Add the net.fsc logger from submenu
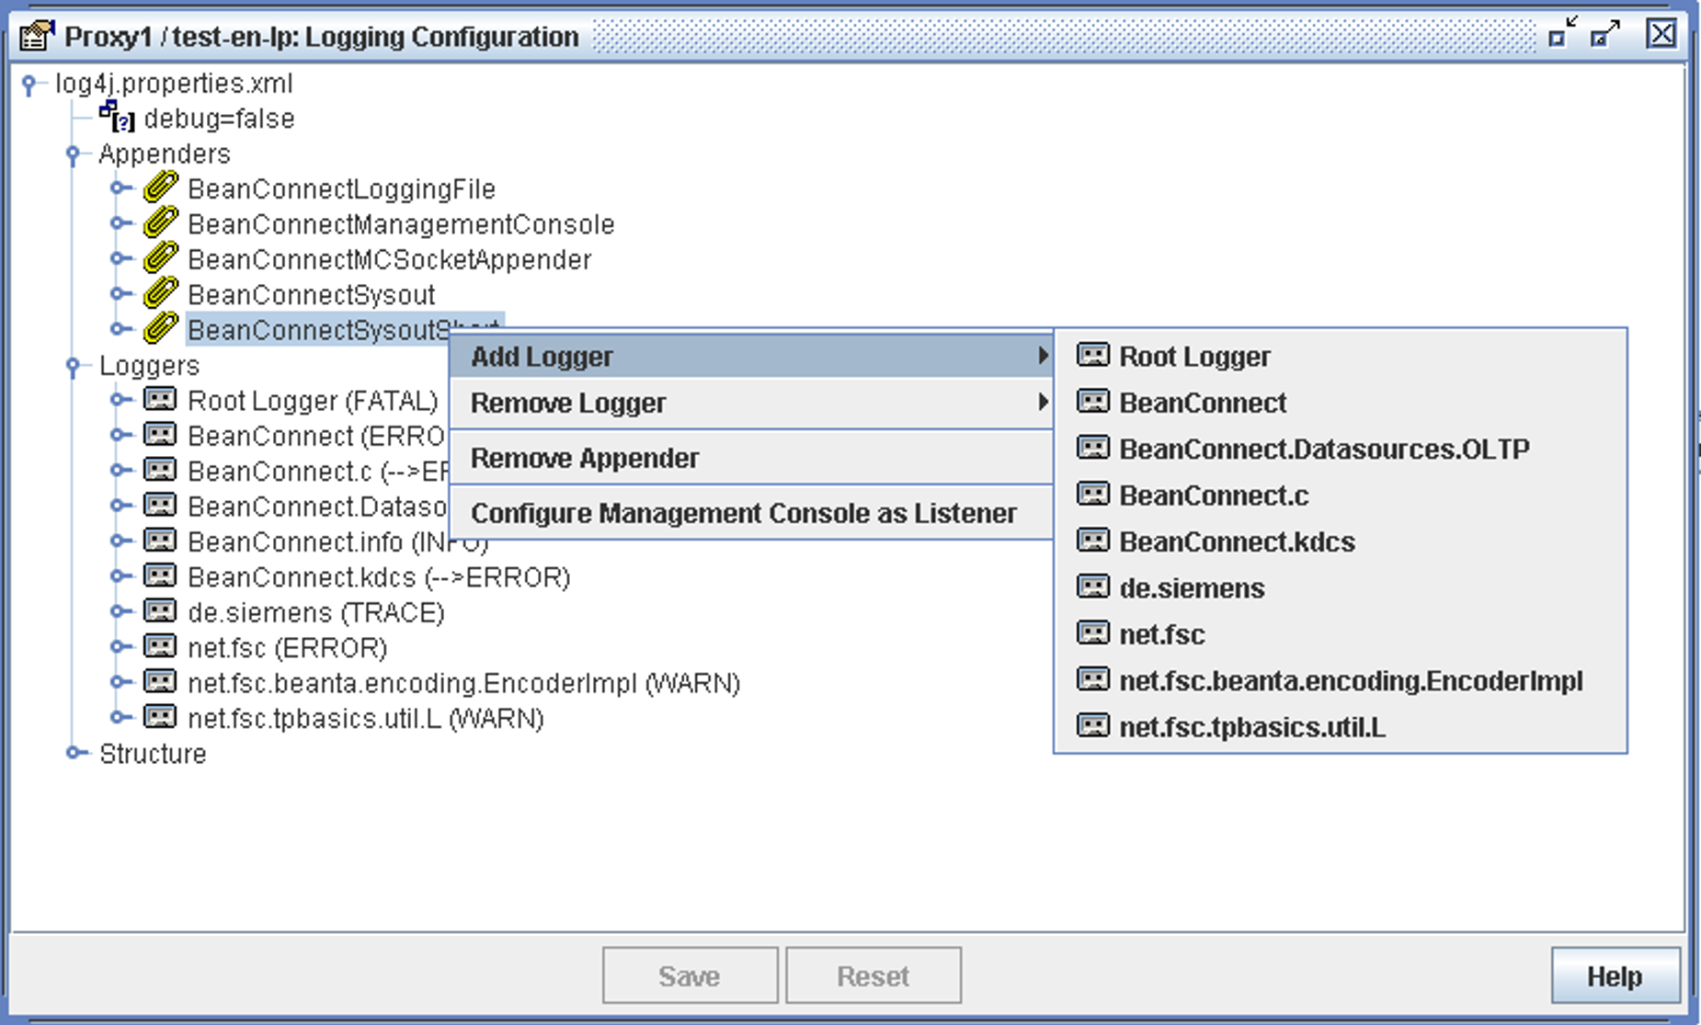 [x=1341, y=634]
